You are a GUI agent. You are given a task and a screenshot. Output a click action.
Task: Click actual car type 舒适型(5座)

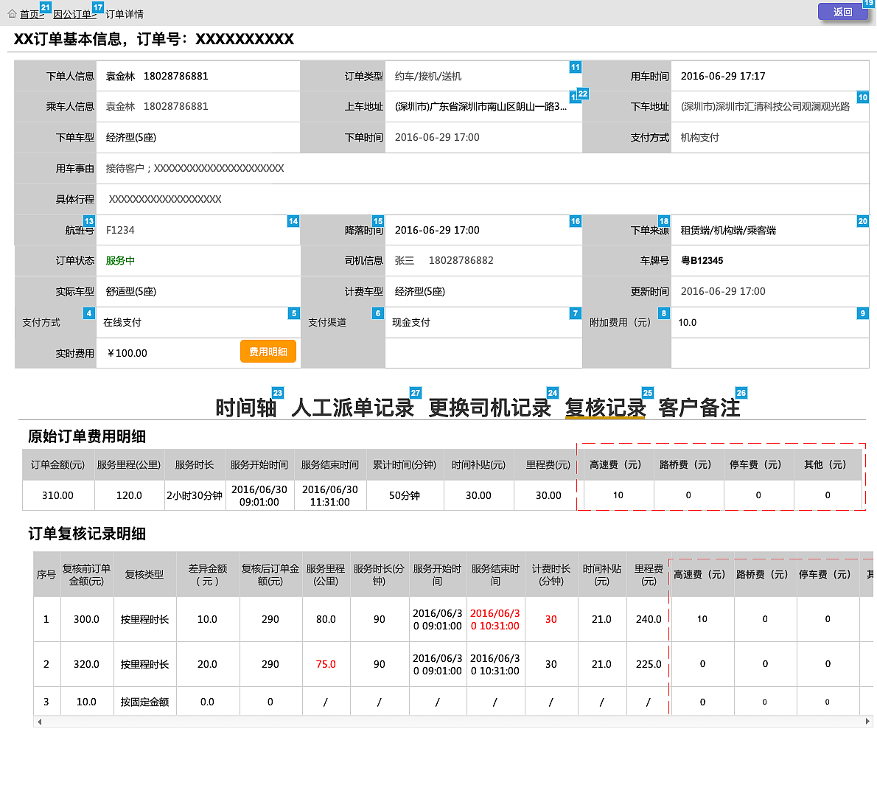[131, 291]
